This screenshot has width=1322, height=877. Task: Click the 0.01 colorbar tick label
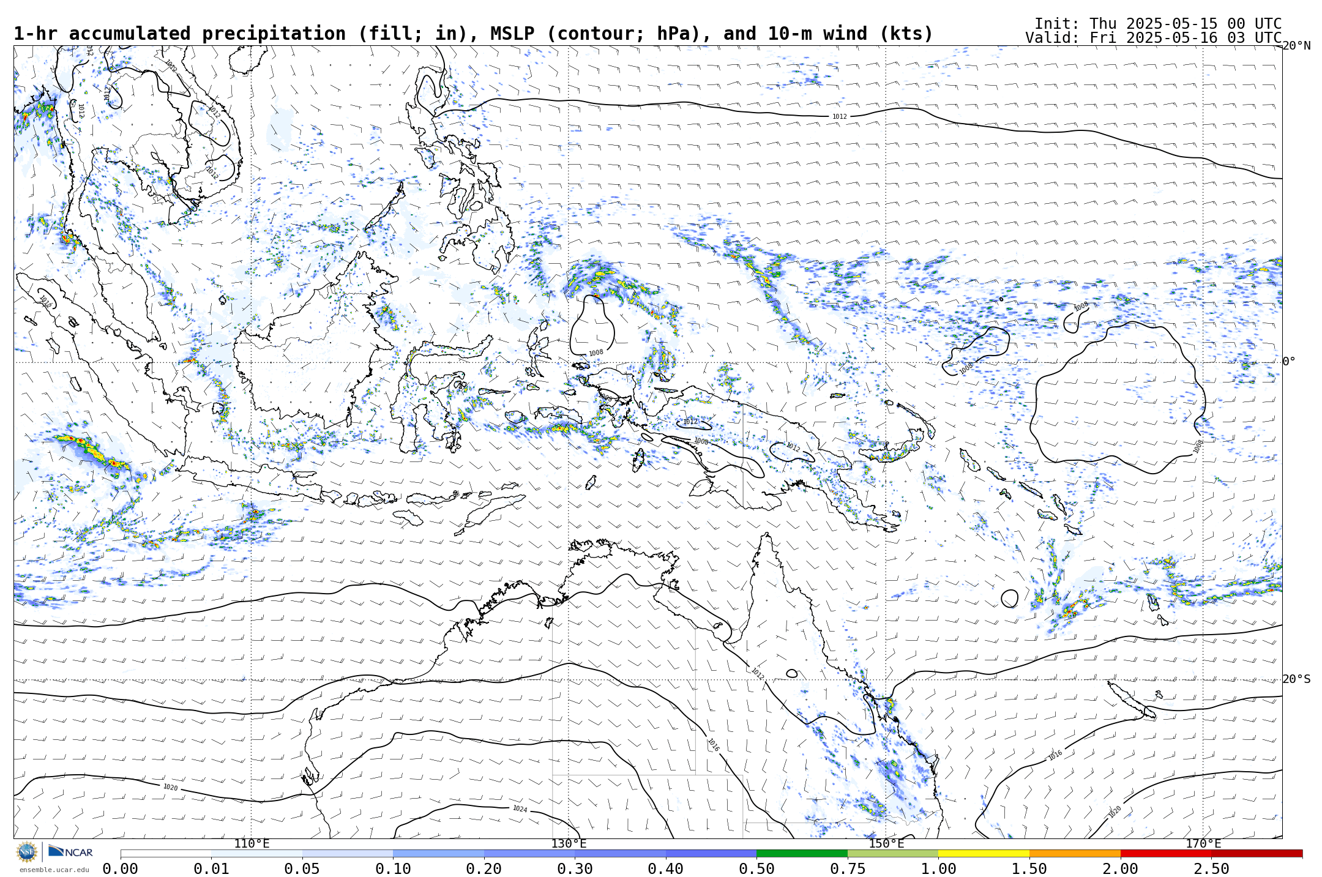coord(211,869)
